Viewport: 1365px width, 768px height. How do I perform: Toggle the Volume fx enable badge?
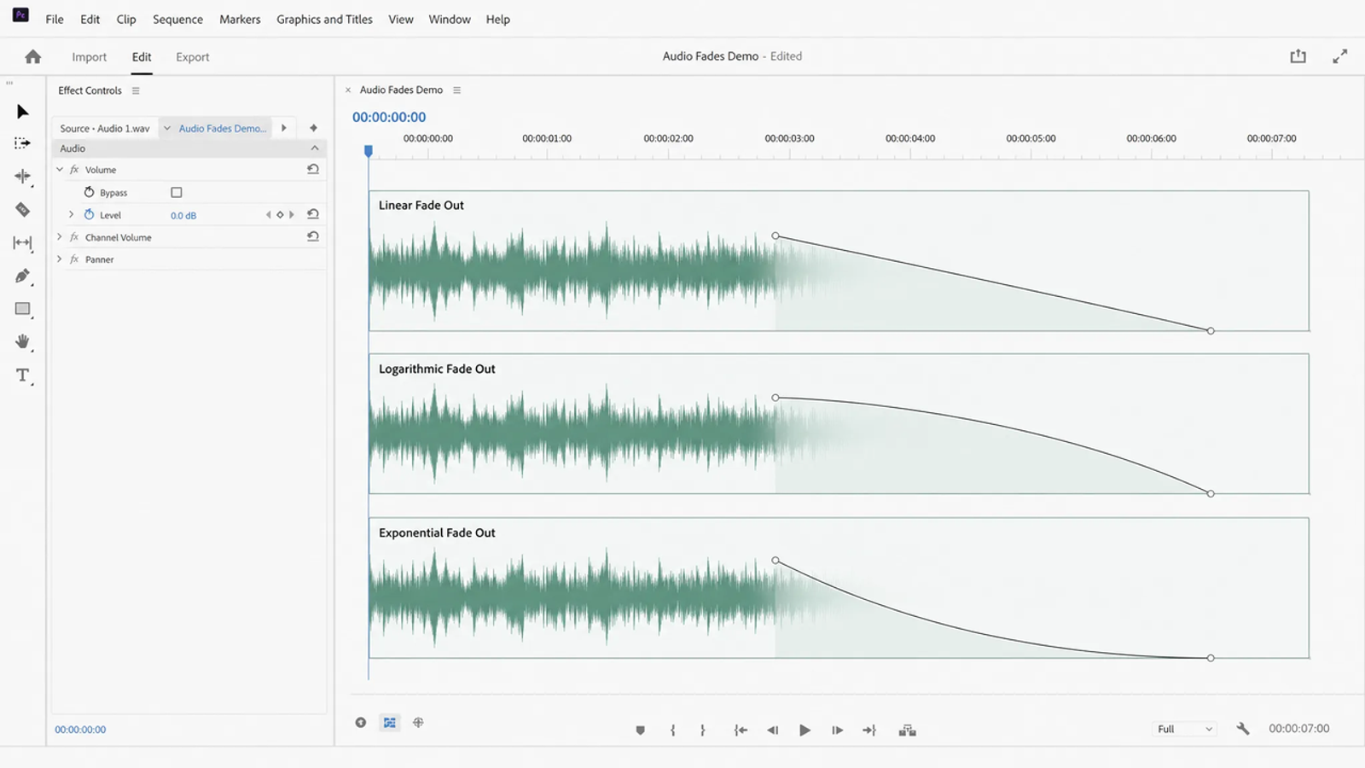click(x=74, y=170)
